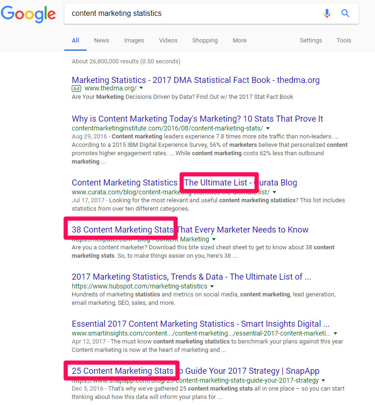Open the Curata Blog Ultimate List result
This screenshot has height=405, width=375.
184,183
